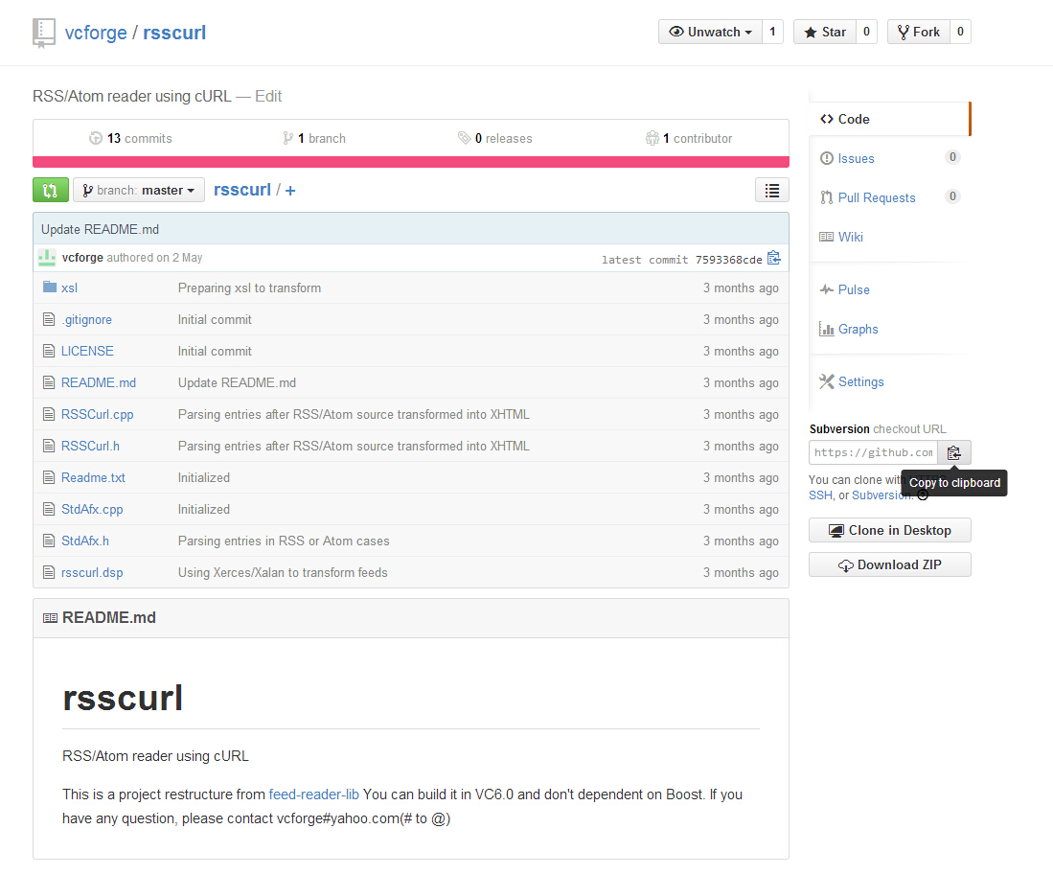This screenshot has height=875, width=1053.
Task: Click the 'Parsing entries in RSS or Atom cases' message
Action: pos(284,541)
